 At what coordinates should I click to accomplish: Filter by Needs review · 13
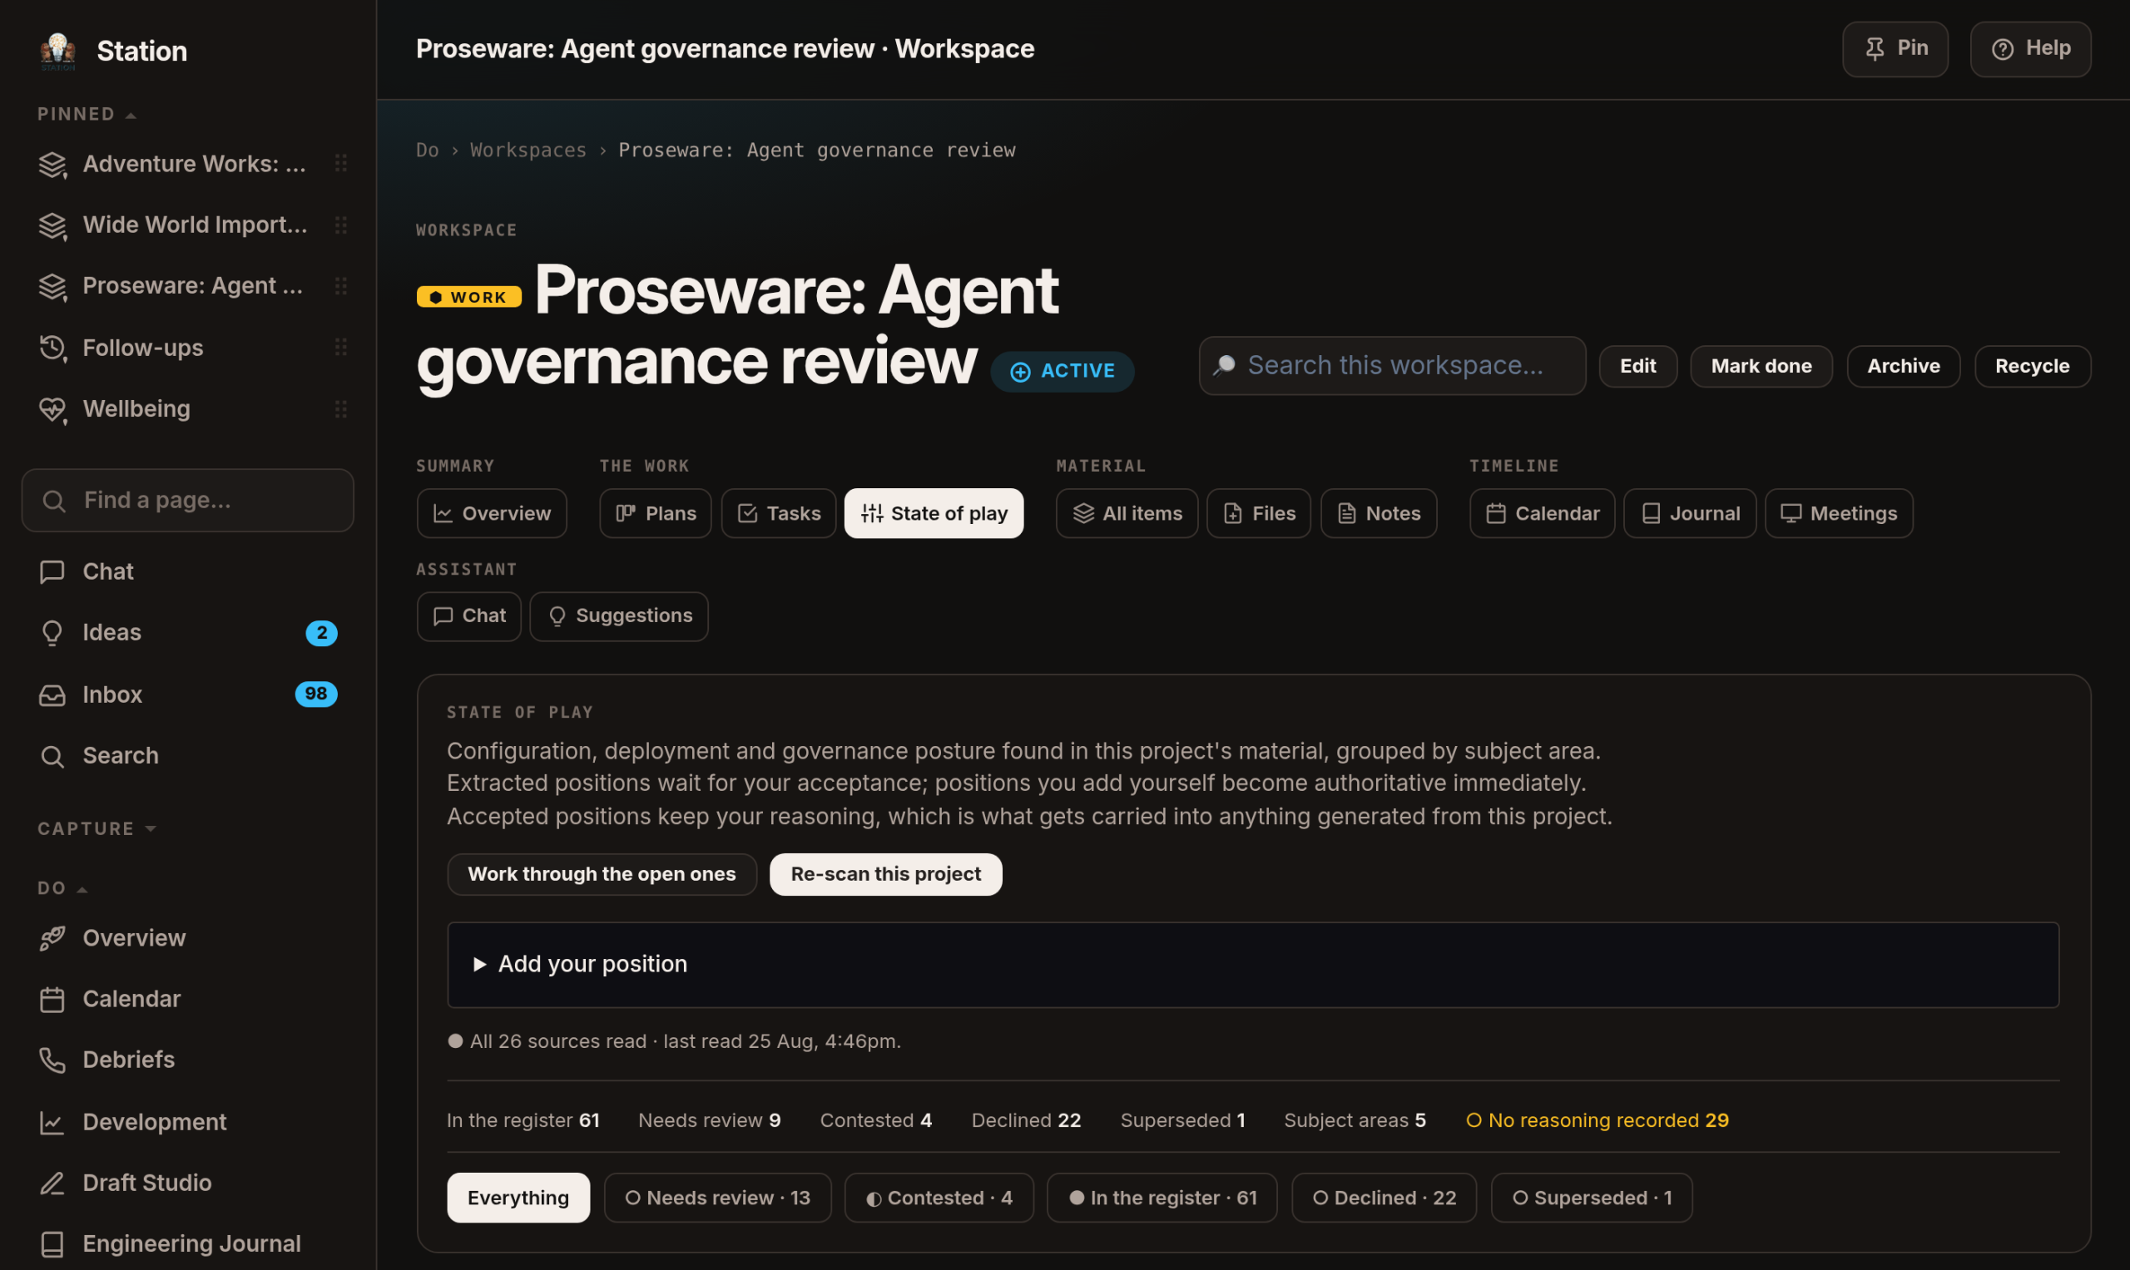click(x=716, y=1197)
